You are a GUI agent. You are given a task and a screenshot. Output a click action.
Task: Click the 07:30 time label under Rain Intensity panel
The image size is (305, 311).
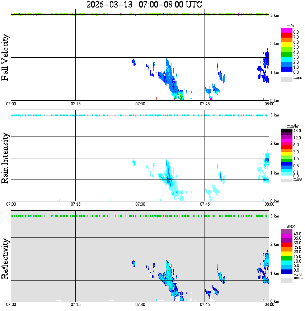[140, 204]
